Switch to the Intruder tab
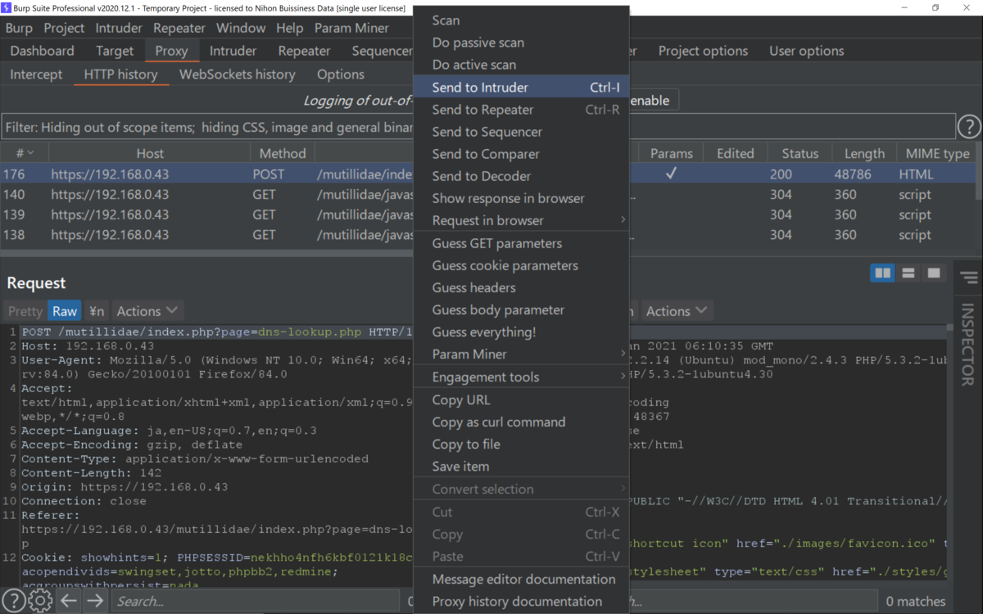 coord(233,51)
